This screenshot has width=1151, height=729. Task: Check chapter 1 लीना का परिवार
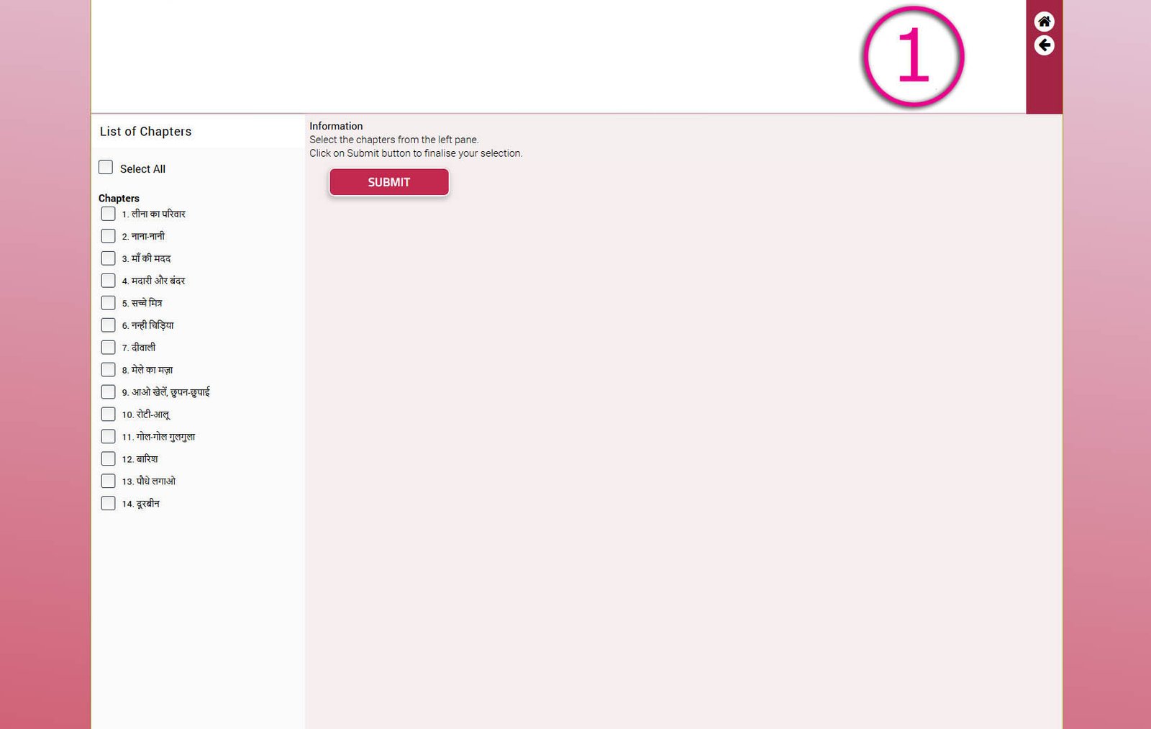(108, 214)
